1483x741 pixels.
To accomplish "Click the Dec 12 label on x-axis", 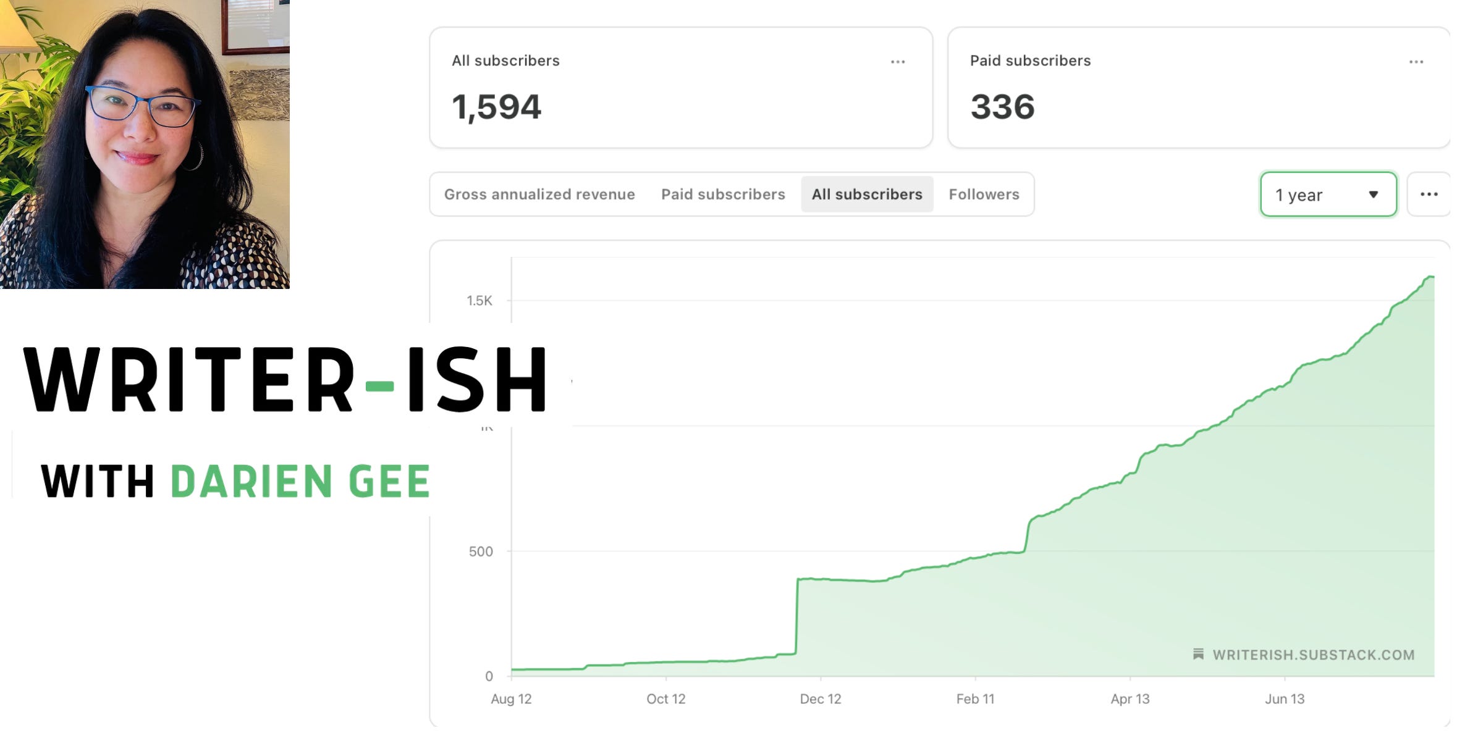I will (x=820, y=699).
